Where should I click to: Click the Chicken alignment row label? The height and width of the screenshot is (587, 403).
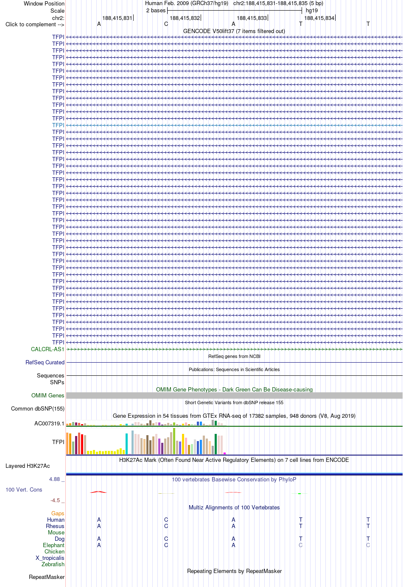coord(54,551)
